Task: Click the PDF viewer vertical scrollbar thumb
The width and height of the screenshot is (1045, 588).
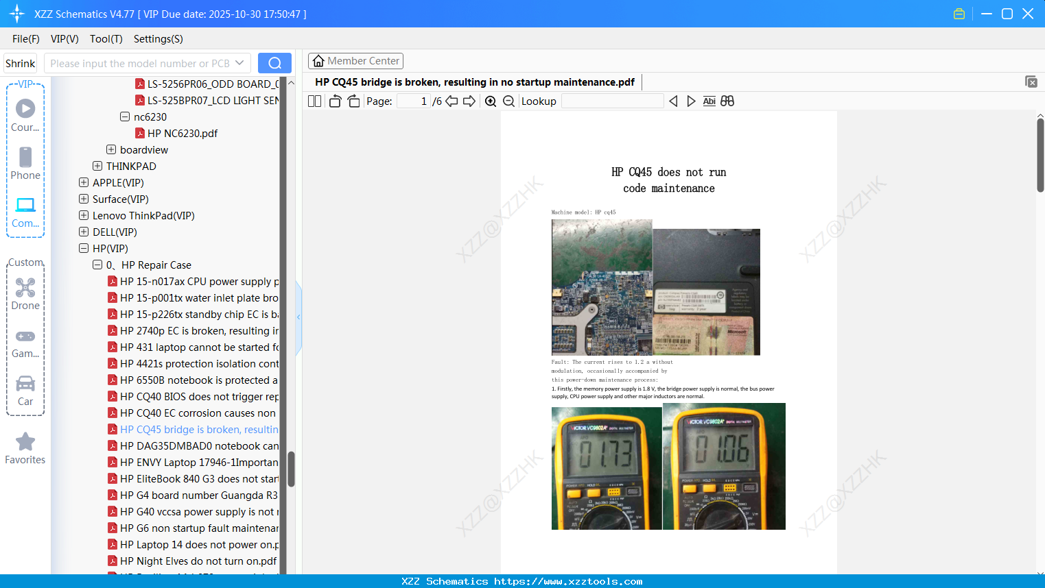Action: point(1040,156)
